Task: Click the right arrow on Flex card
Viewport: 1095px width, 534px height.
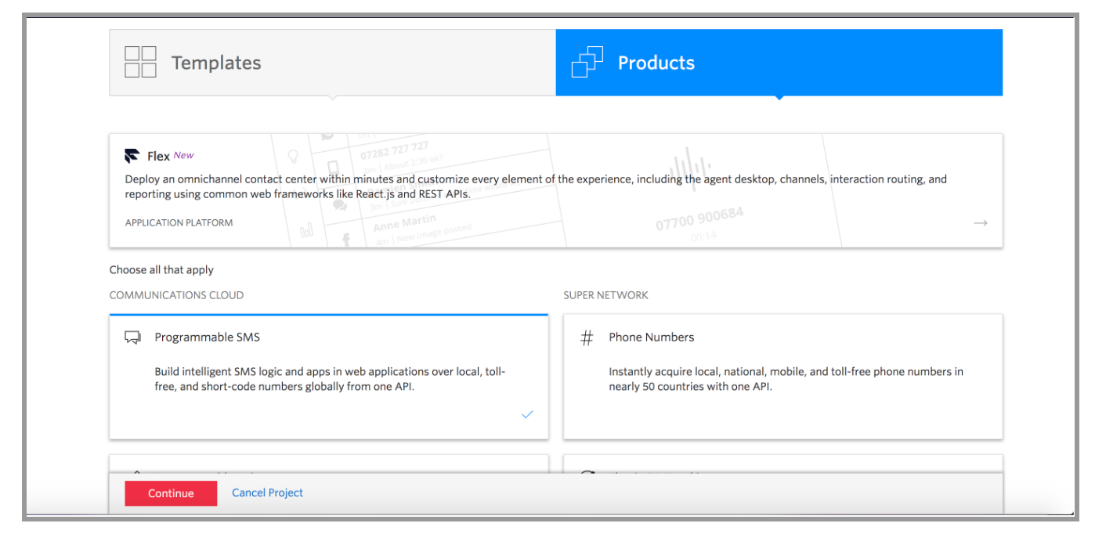Action: click(981, 223)
